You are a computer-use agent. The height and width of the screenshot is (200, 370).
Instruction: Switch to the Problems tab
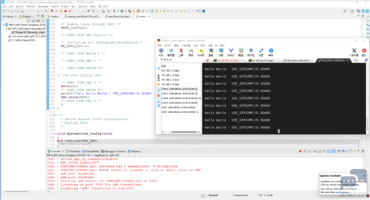(73, 151)
